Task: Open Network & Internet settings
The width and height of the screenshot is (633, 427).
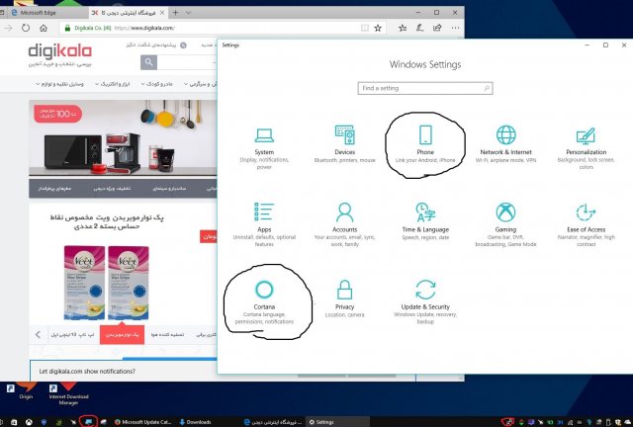Action: pyautogui.click(x=505, y=144)
